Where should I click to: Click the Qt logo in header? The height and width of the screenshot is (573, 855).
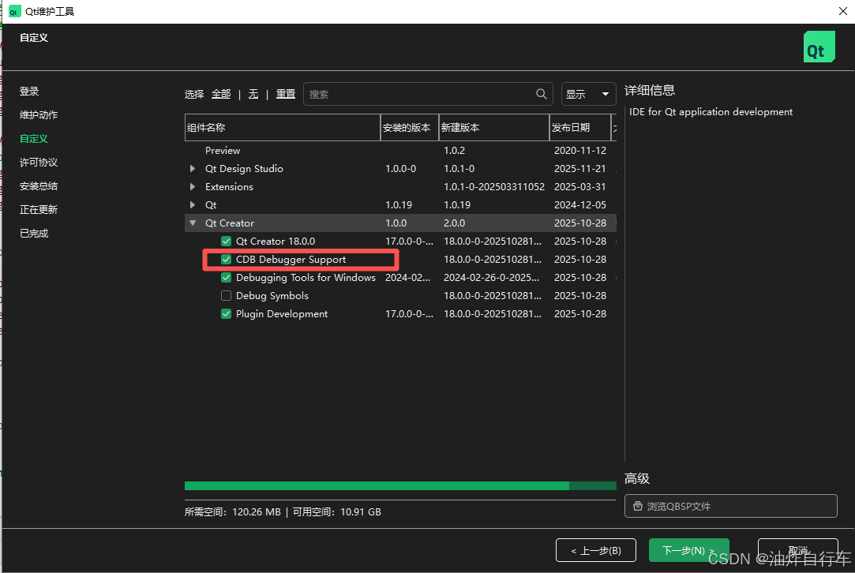pyautogui.click(x=819, y=47)
